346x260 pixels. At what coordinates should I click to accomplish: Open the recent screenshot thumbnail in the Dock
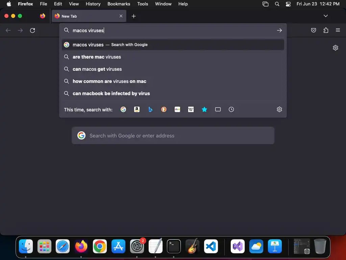[302, 246]
